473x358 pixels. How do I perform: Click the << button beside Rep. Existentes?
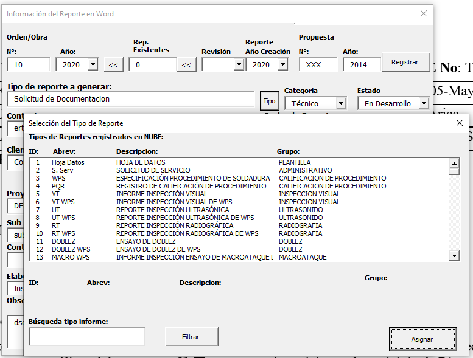[x=187, y=65]
